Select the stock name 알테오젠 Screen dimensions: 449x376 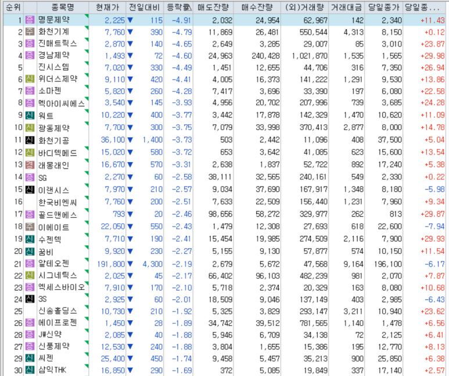click(54, 263)
